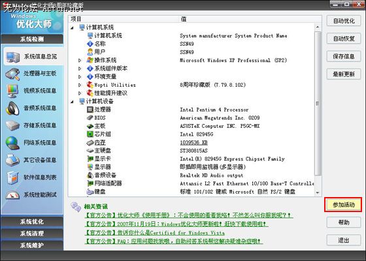Switch to the 系统清理 section
This screenshot has width=366, height=261.
[x=32, y=234]
